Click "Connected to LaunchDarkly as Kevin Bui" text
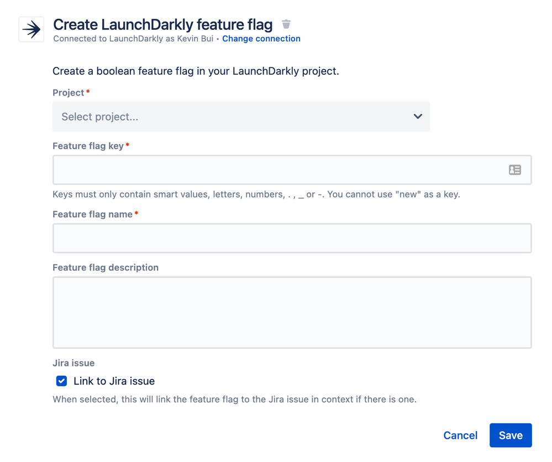The width and height of the screenshot is (552, 462). [133, 38]
